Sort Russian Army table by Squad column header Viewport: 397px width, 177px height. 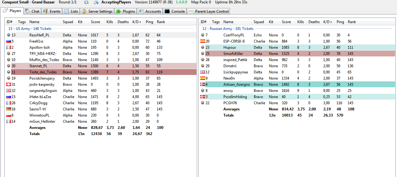[259, 22]
